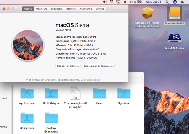Open the Utilisateurs folder in Finder

coord(27,118)
